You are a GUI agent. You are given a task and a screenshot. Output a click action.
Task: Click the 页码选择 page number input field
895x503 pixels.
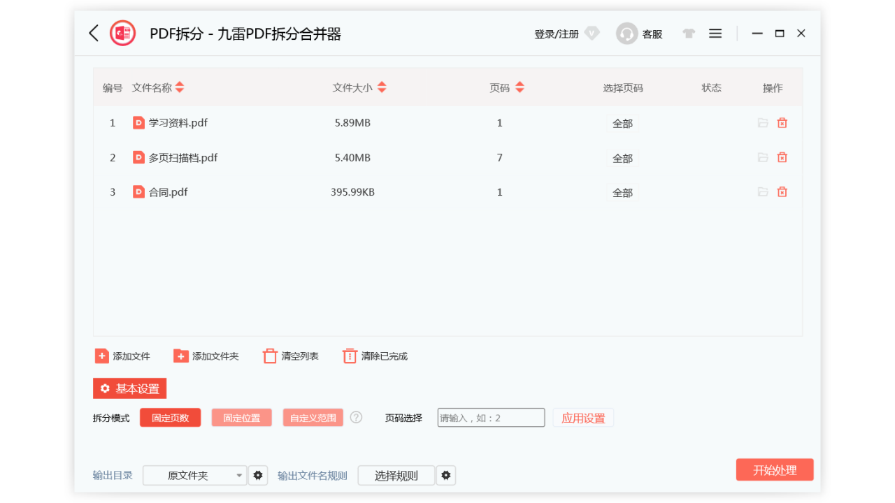click(x=491, y=417)
